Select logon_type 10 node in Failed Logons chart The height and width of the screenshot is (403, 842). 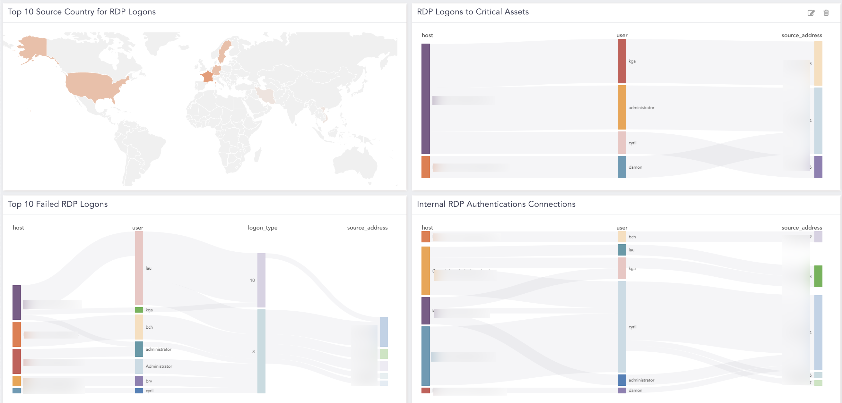click(x=261, y=280)
